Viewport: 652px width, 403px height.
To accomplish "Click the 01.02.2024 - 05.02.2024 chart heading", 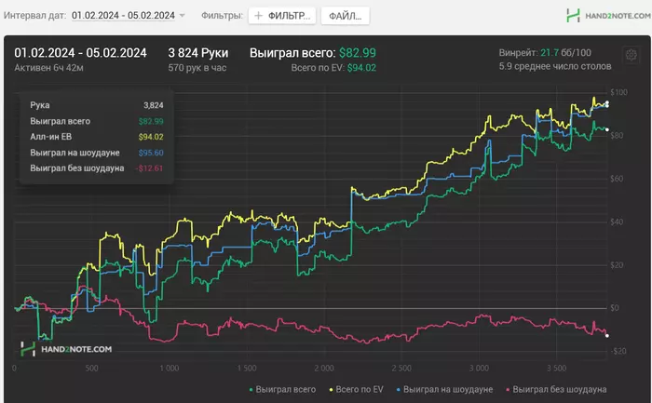I will coord(80,53).
